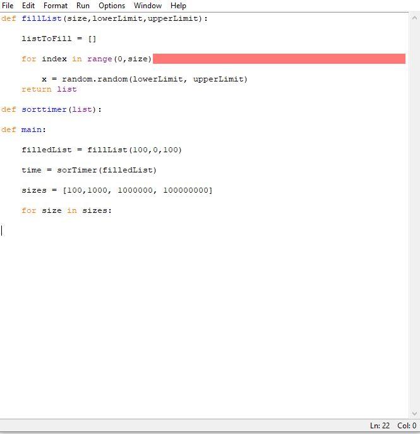This screenshot has height=434, width=420.
Task: Click 'filledList = fillList(100,0,100)' line
Action: click(102, 150)
